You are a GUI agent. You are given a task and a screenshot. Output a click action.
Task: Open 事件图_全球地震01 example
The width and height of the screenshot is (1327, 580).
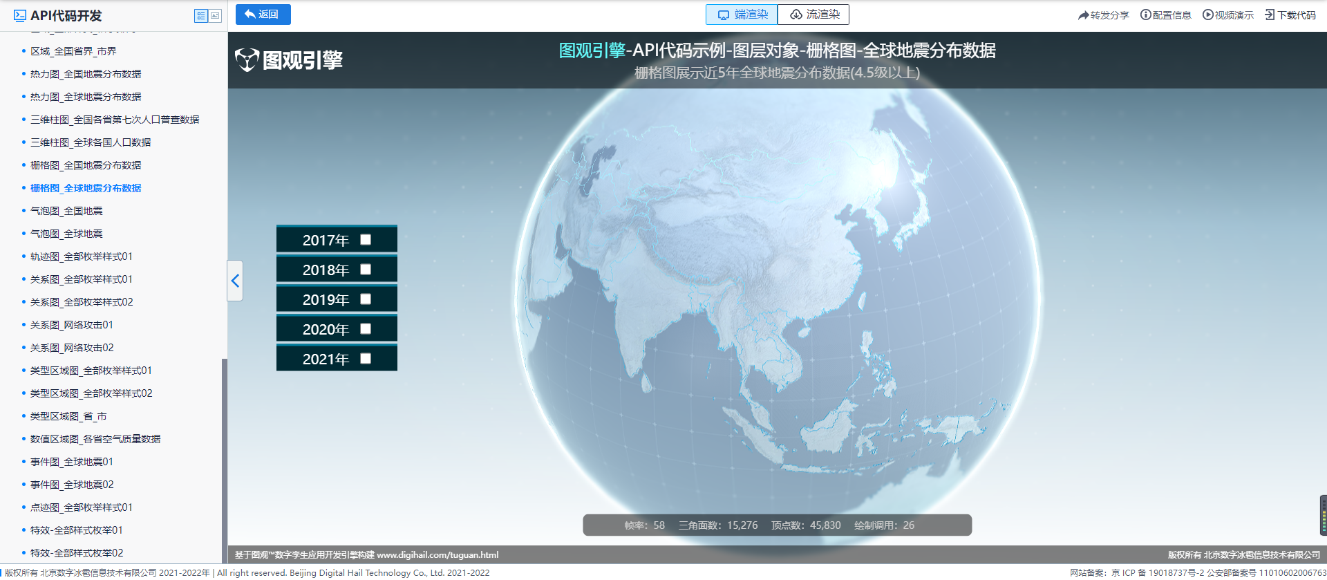(72, 462)
